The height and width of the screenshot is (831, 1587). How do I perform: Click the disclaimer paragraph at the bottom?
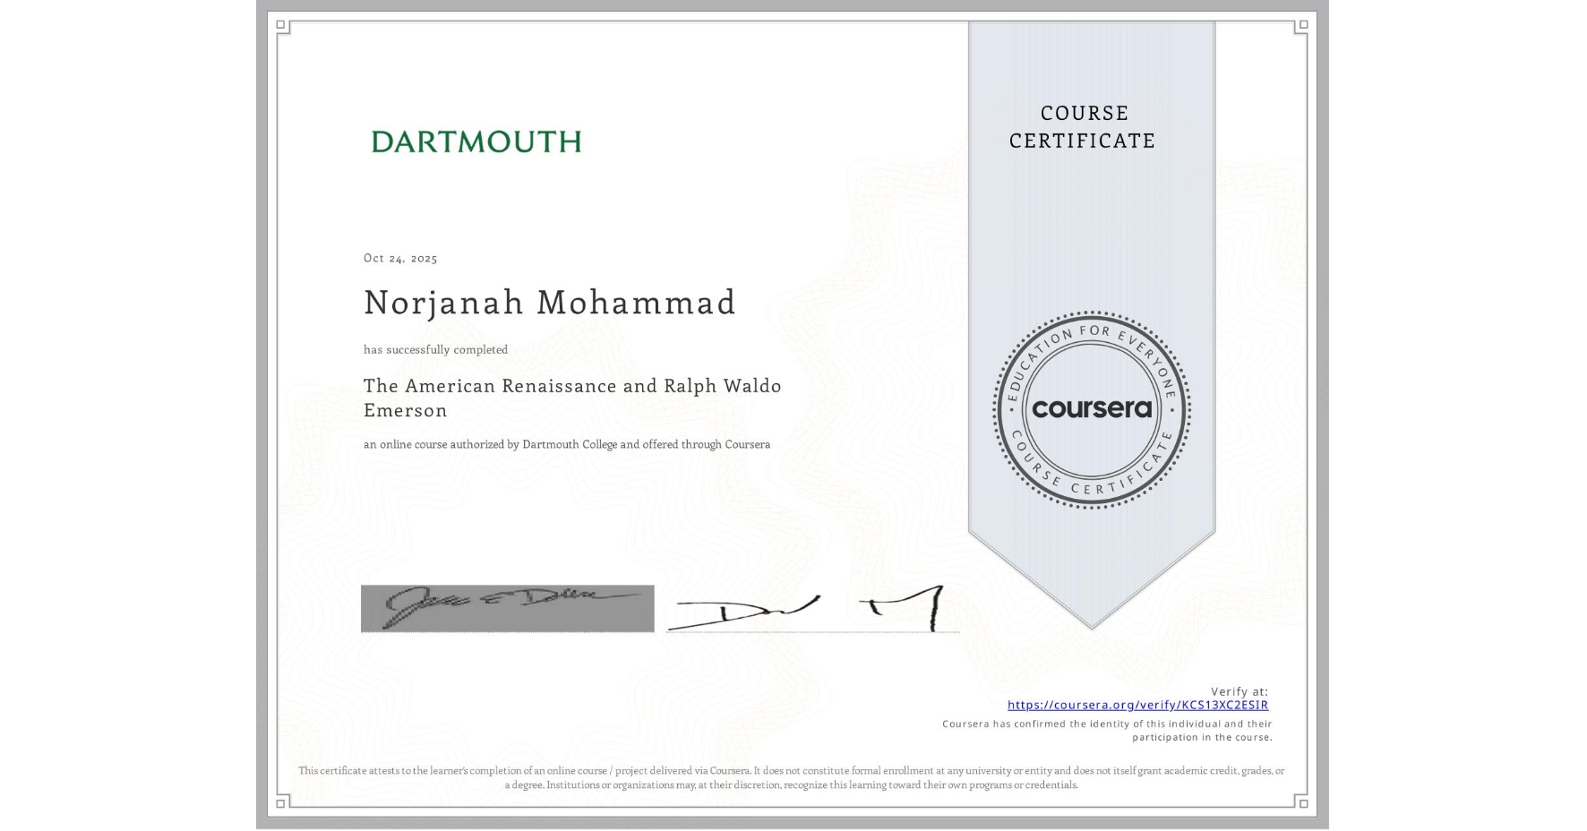[x=792, y=777]
